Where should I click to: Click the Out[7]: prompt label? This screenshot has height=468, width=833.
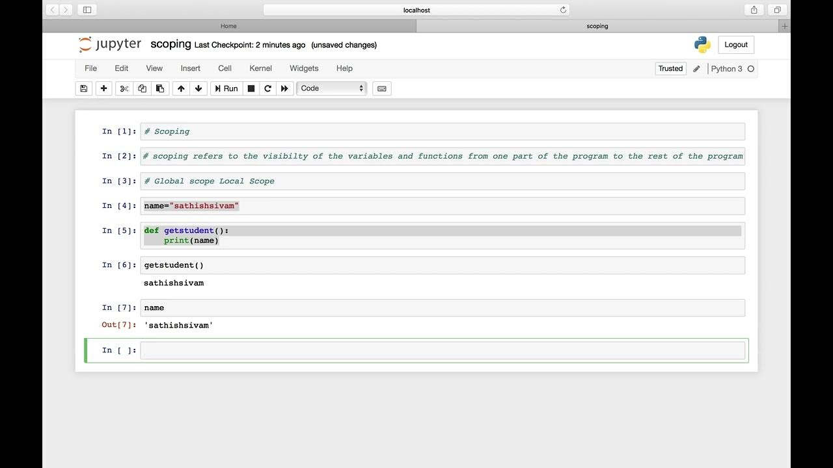[119, 325]
